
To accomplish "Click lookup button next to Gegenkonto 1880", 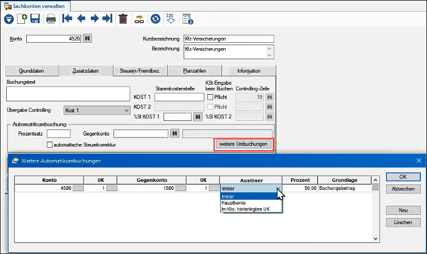I will pyautogui.click(x=181, y=188).
